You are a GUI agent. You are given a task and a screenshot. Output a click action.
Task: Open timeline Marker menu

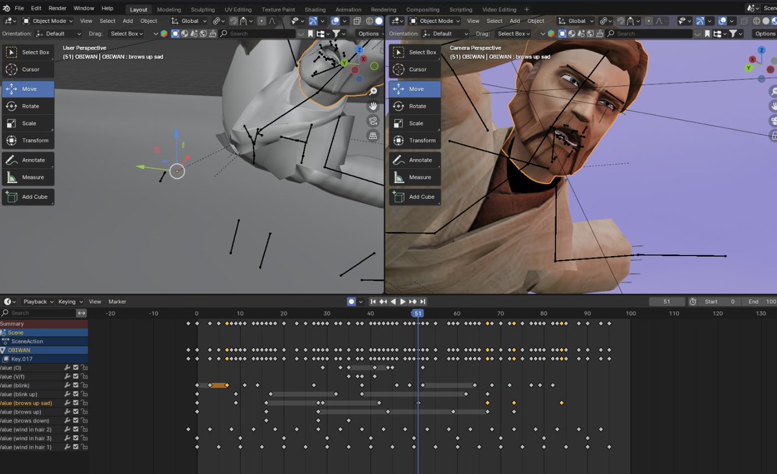pos(117,301)
